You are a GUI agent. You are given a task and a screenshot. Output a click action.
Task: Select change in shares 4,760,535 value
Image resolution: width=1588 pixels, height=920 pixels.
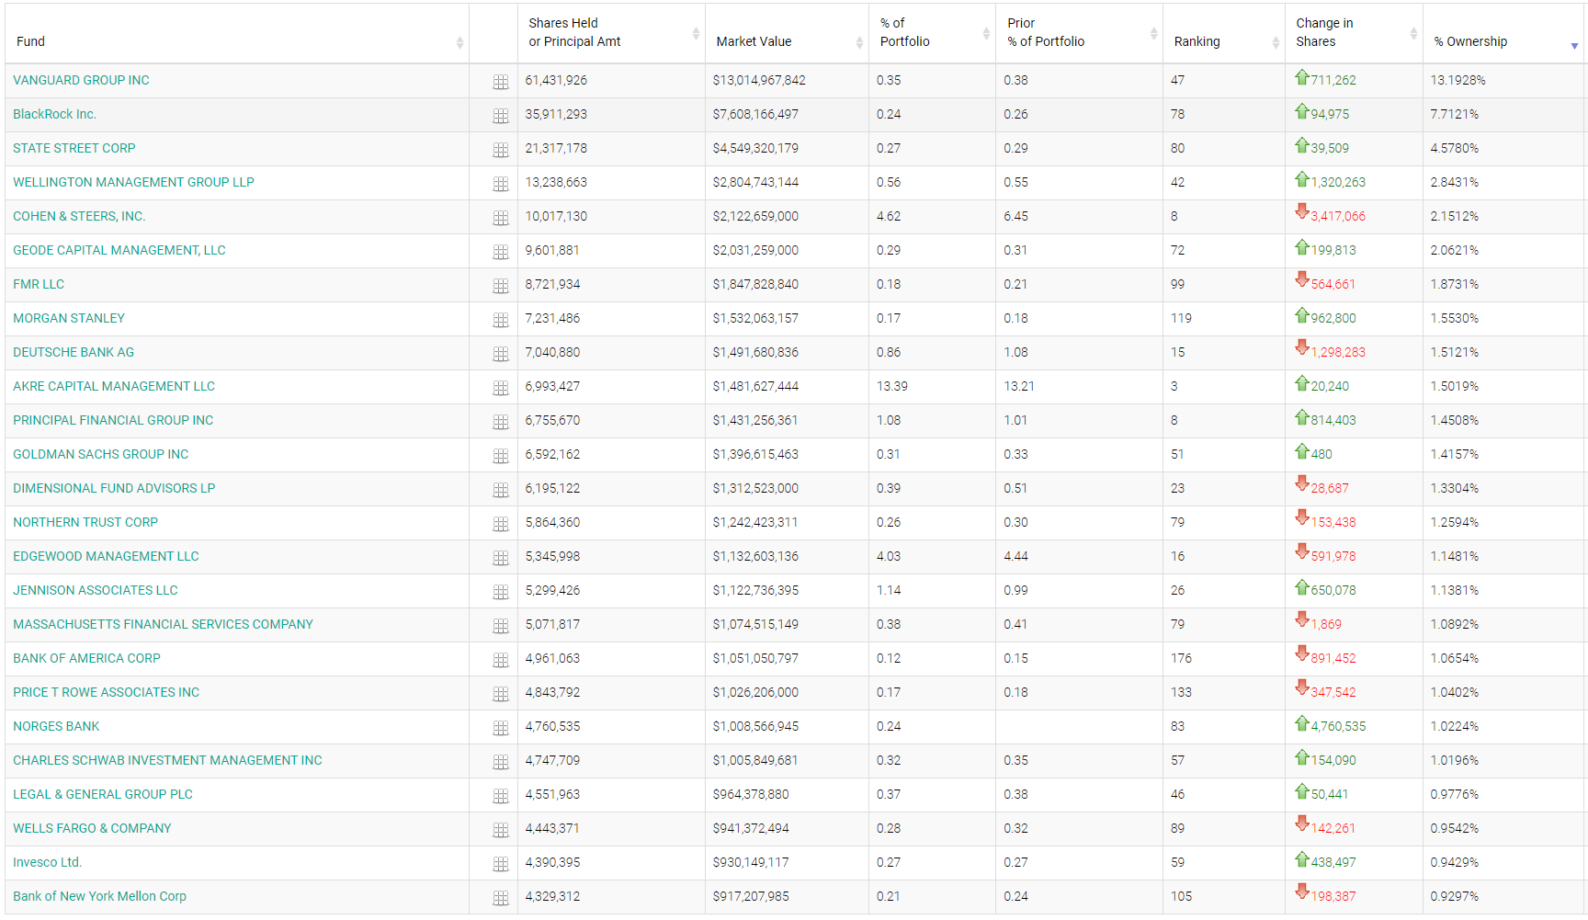pos(1338,726)
